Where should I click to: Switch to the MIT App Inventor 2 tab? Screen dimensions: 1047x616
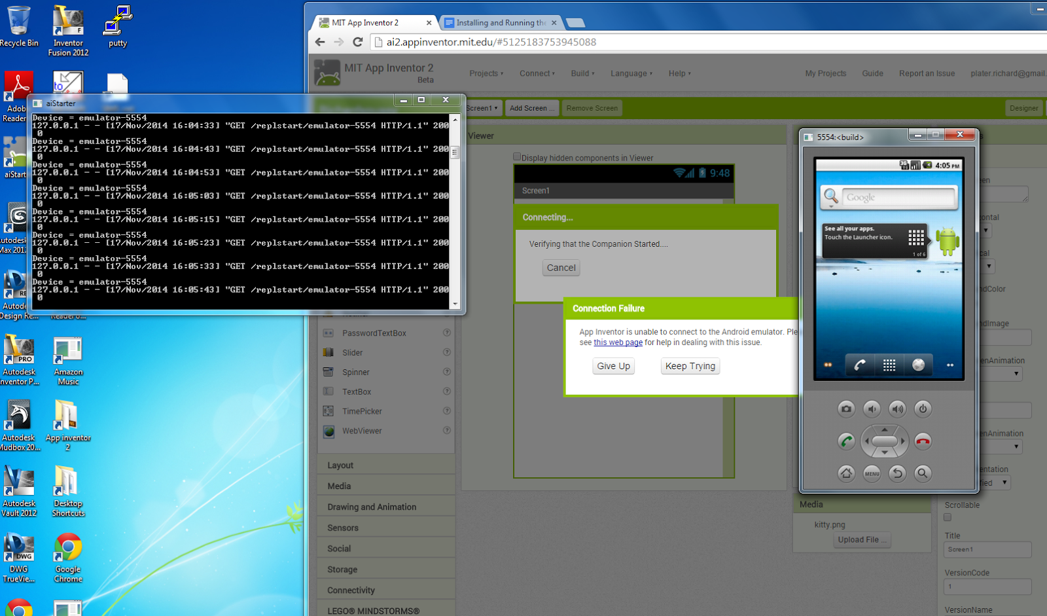(374, 22)
